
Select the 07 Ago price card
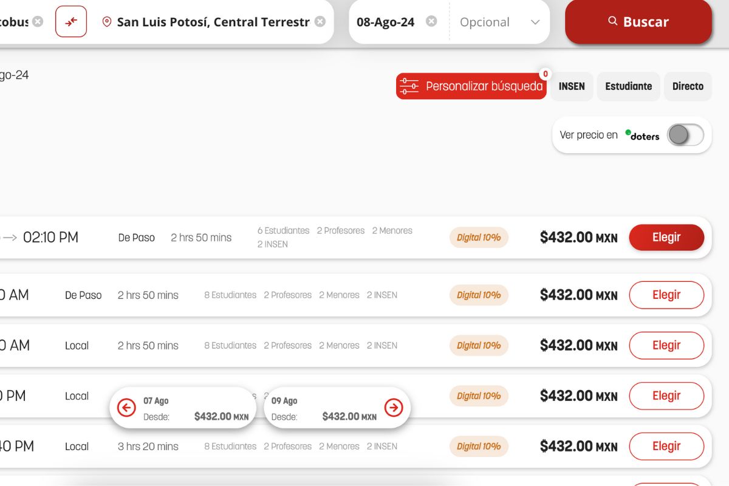point(183,408)
